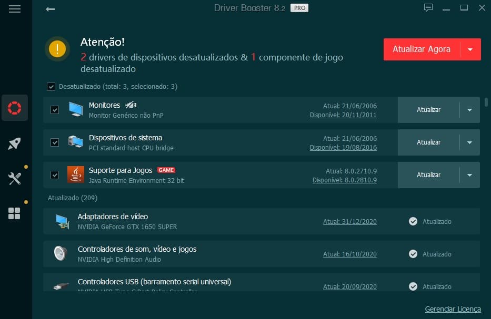Click the Atual: 8.0.2710.9 version text
This screenshot has height=319, width=491.
[x=351, y=171]
